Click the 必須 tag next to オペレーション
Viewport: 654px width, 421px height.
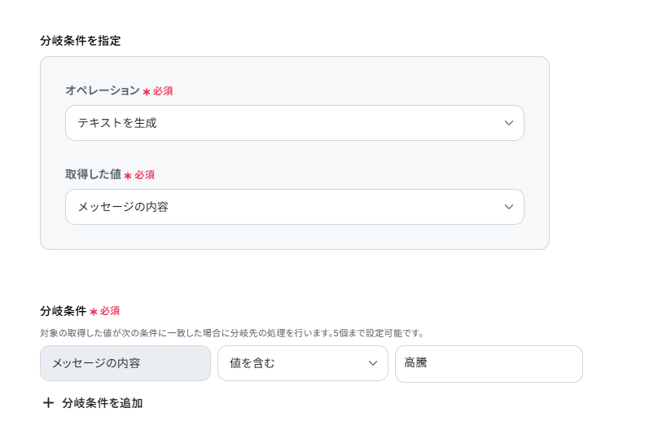pos(163,91)
